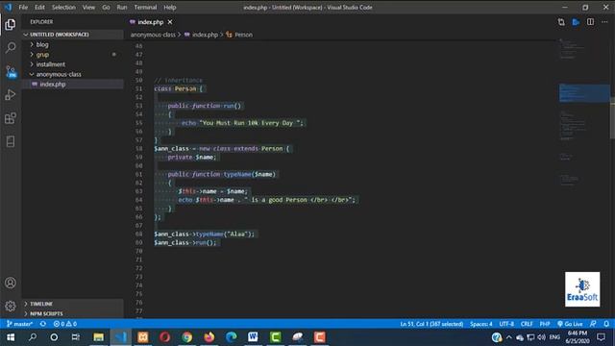Select the index.php editor tab

tap(151, 22)
